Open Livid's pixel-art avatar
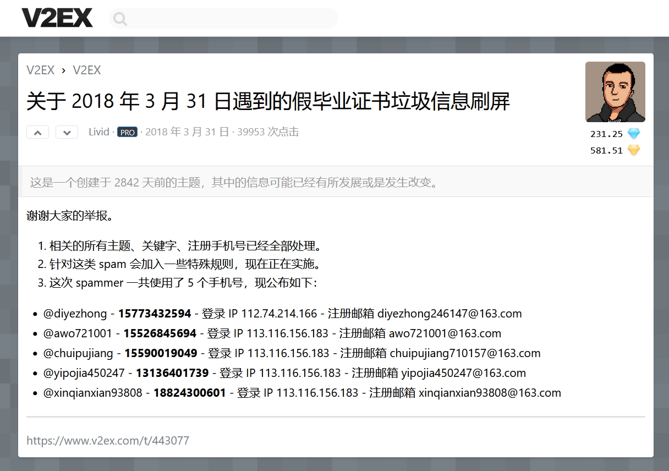The image size is (669, 471). [x=615, y=92]
